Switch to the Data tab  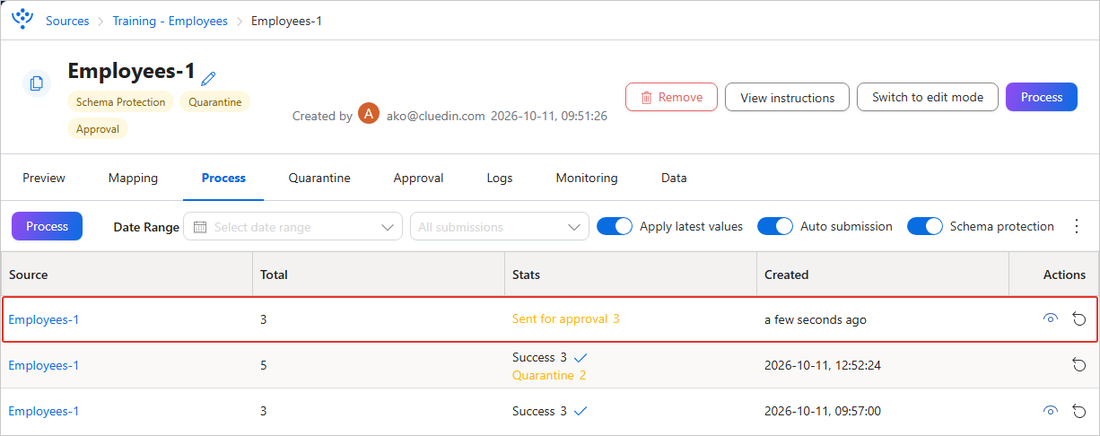[x=674, y=178]
